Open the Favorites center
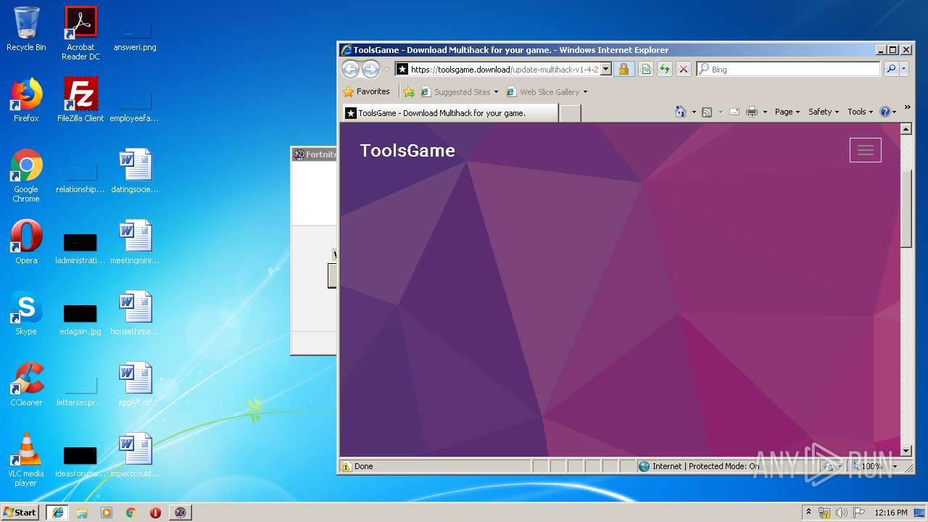The image size is (928, 522). [x=366, y=91]
